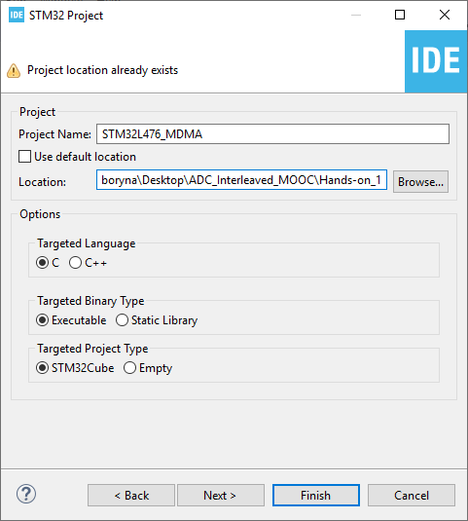
Task: Choose Executable binary type
Action: pyautogui.click(x=43, y=320)
